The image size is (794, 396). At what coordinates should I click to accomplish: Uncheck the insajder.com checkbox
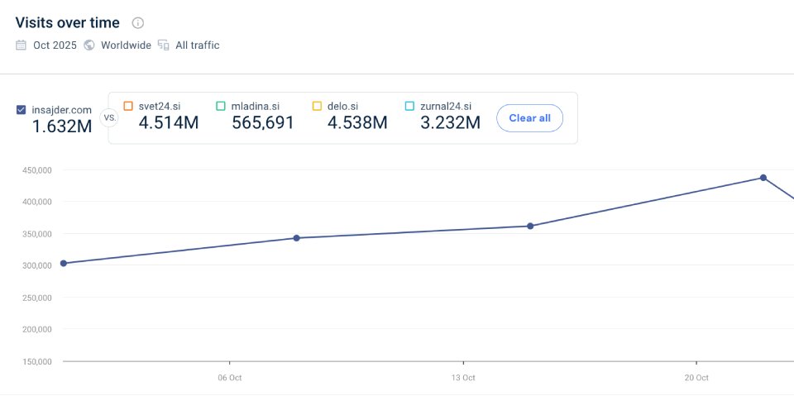22,110
